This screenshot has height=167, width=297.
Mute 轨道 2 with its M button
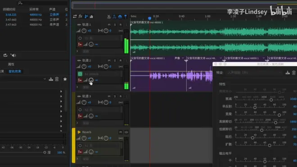(x=109, y=60)
